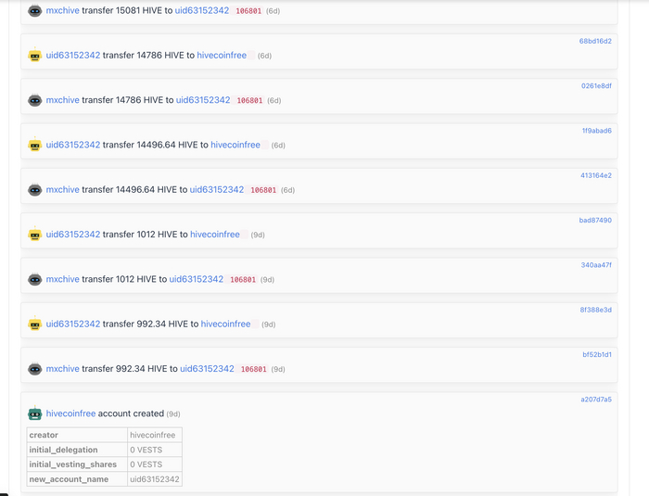Image resolution: width=649 pixels, height=496 pixels.
Task: Click the initial_delegation label cell
Action: tap(77, 450)
